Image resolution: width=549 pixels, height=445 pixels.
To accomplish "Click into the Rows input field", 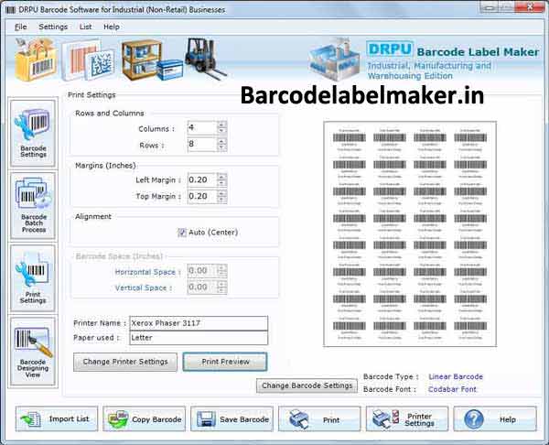I will coord(202,145).
